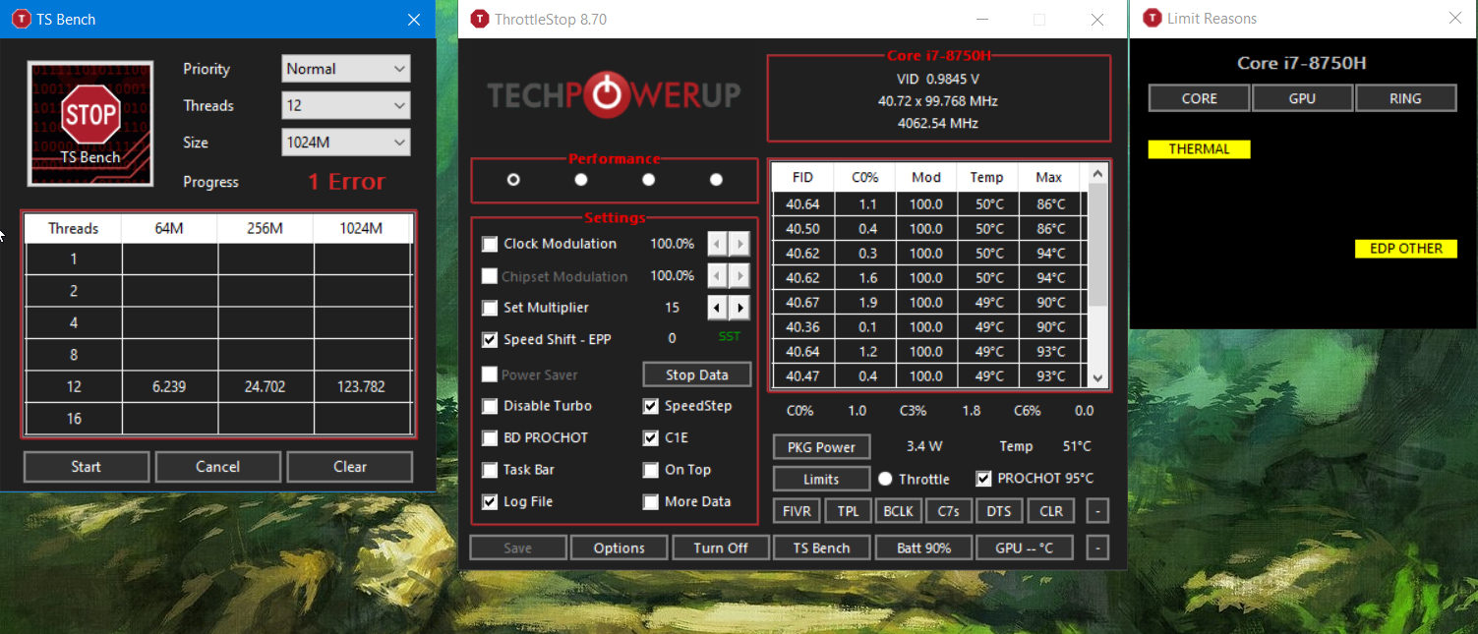Open the Limits button

click(822, 479)
